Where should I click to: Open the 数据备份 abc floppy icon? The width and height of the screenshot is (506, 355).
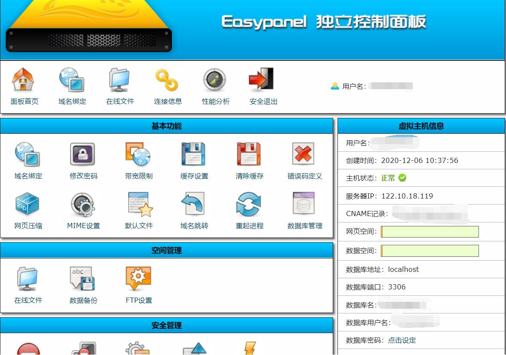[83, 279]
